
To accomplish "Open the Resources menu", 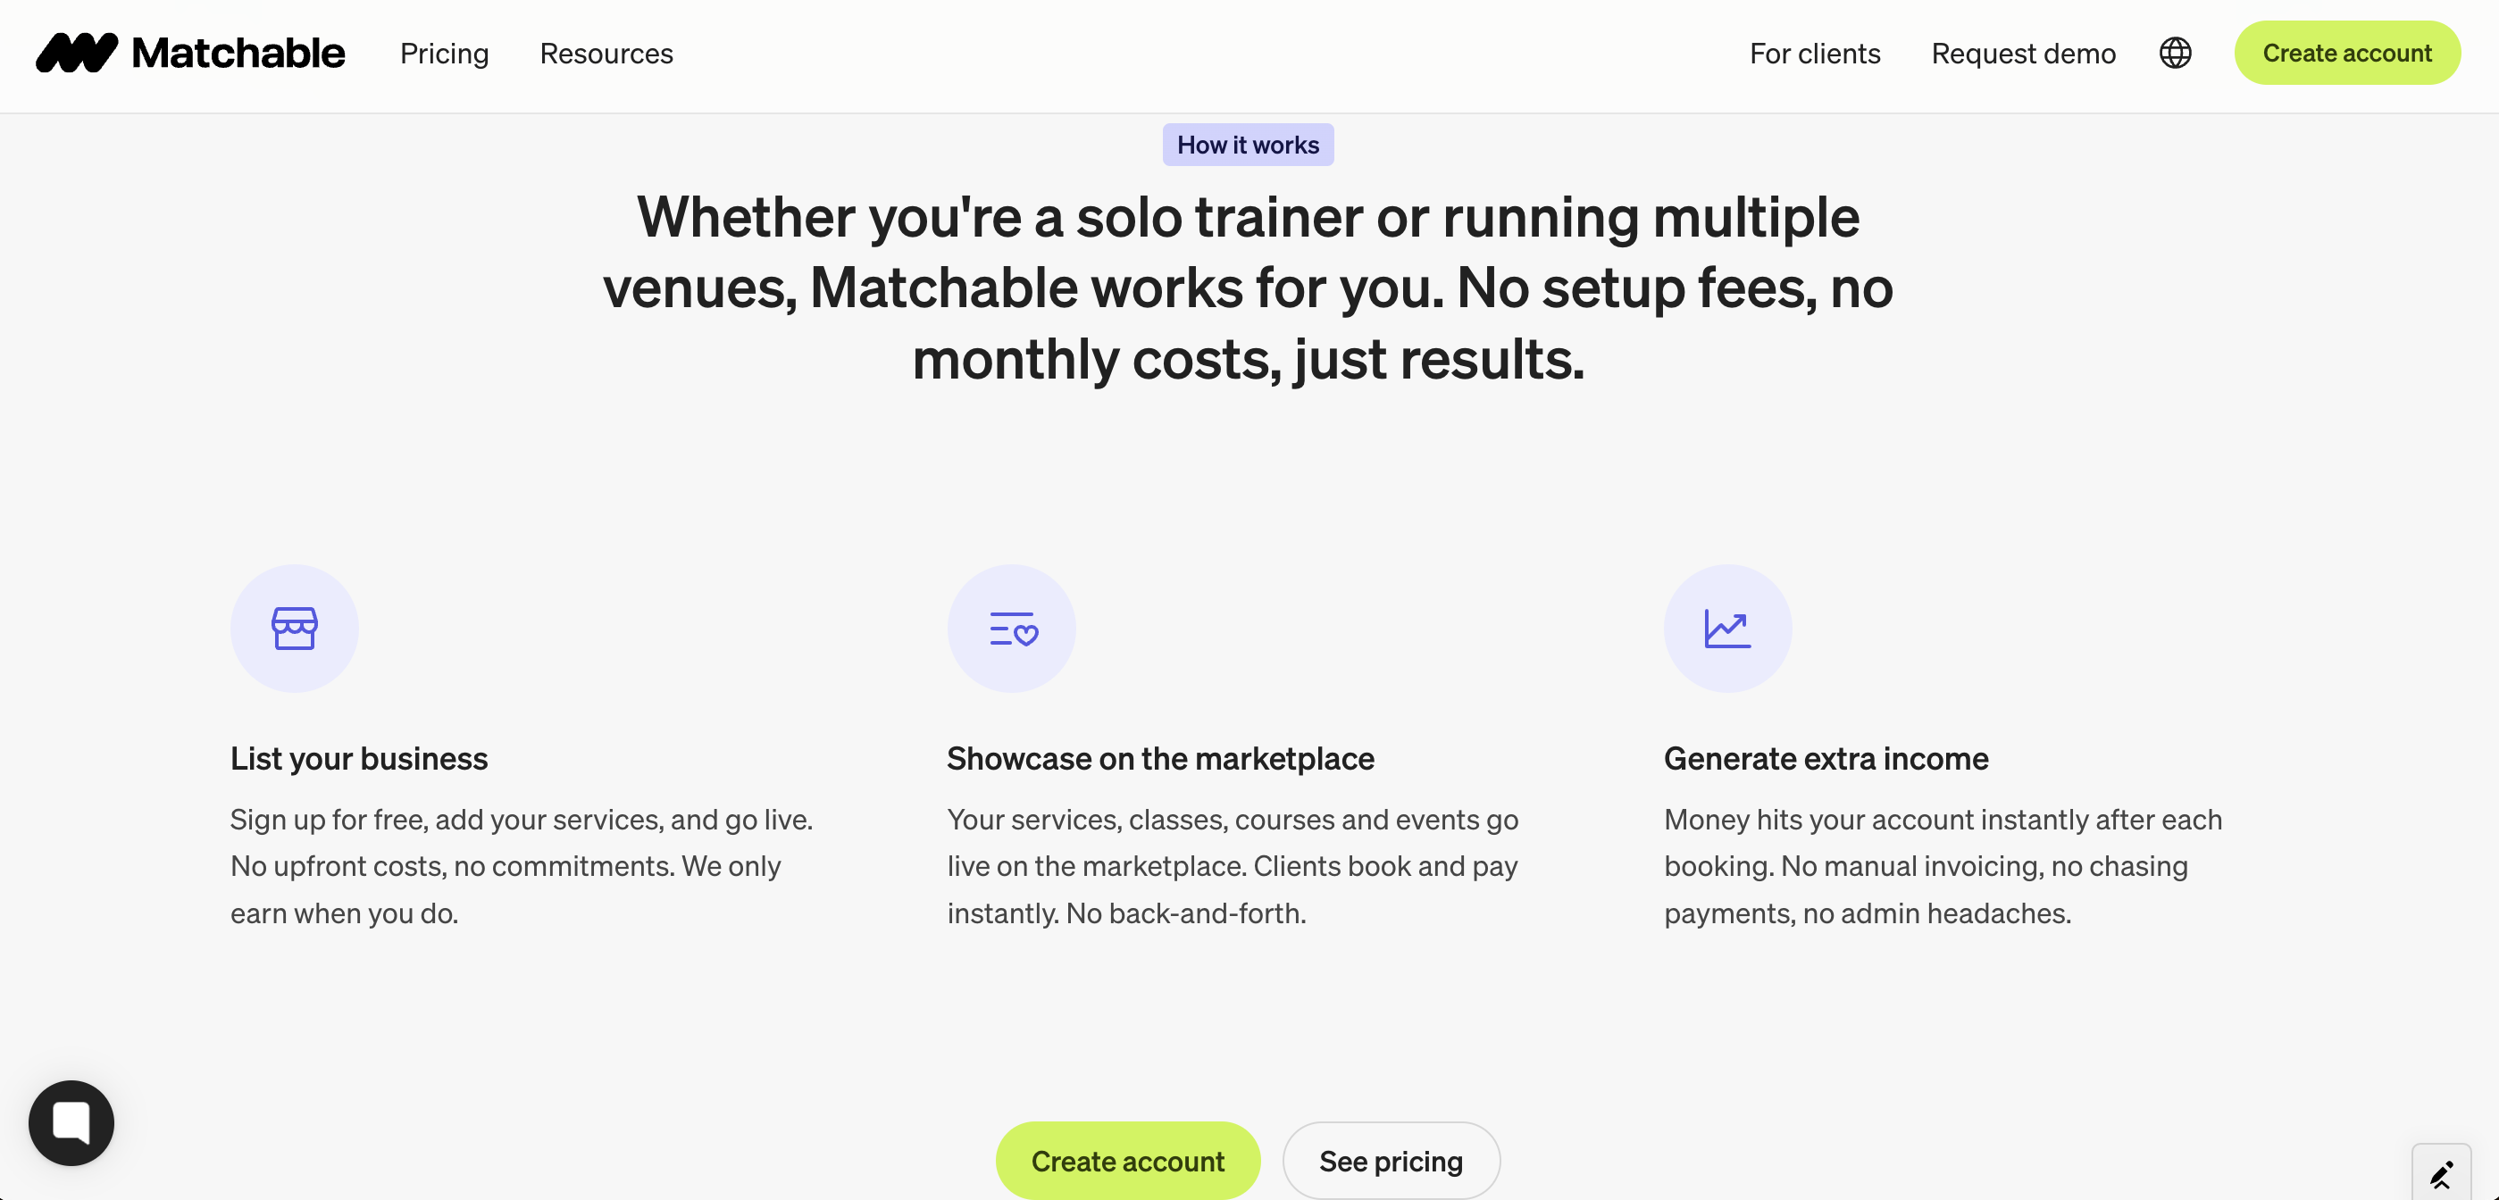I will pyautogui.click(x=606, y=54).
